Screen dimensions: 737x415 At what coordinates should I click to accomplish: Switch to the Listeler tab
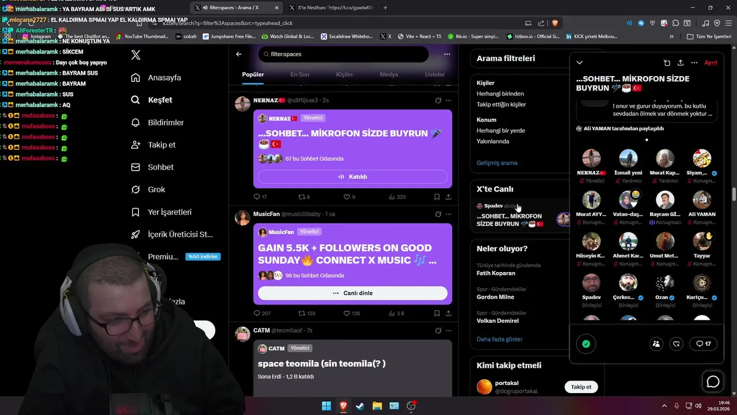pos(435,74)
